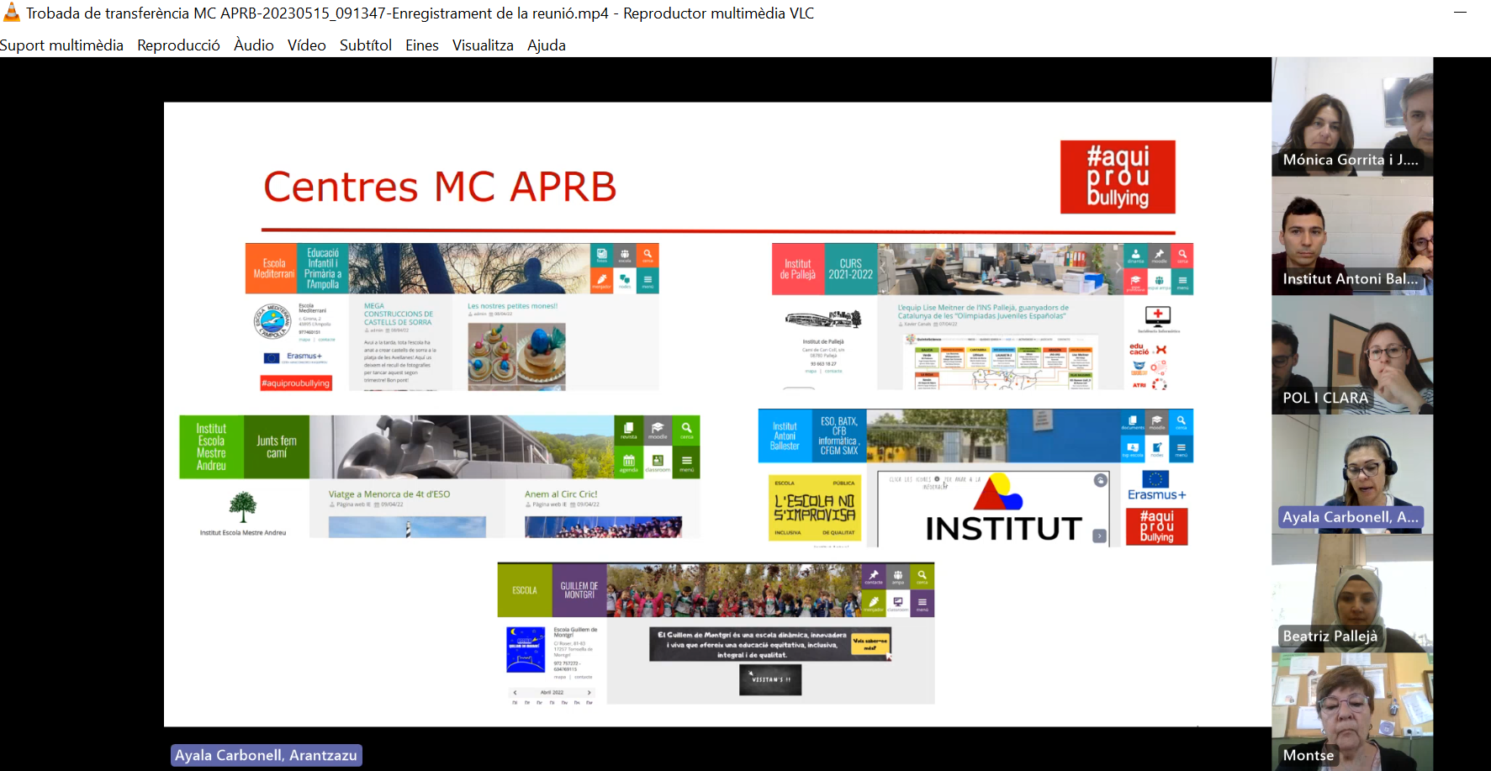The width and height of the screenshot is (1491, 771).
Task: Click the VLC cone icon in title bar
Action: (x=12, y=13)
